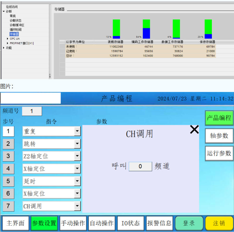Screen dimensions: 234x232
Task: Open the step 1 重复 instruction dropdown
Action: coord(77,131)
